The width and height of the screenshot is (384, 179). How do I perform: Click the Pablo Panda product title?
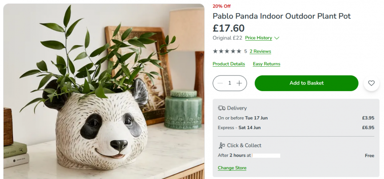281,16
